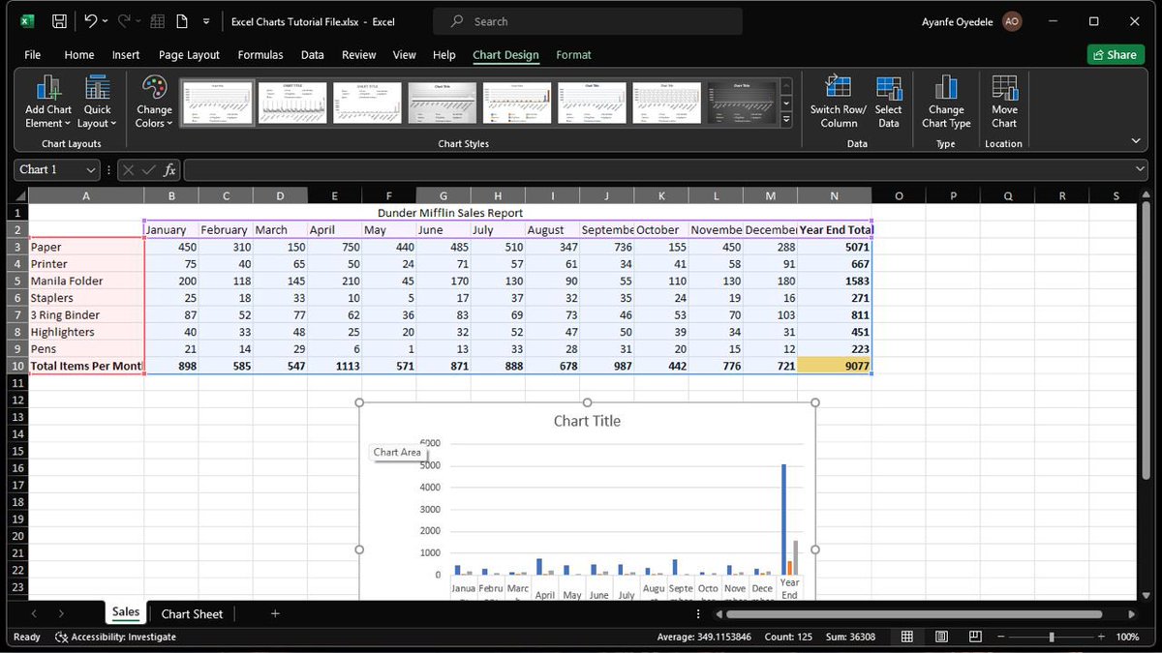Click Accessibility: Investigate in status bar
The height and width of the screenshot is (653, 1162).
click(116, 638)
